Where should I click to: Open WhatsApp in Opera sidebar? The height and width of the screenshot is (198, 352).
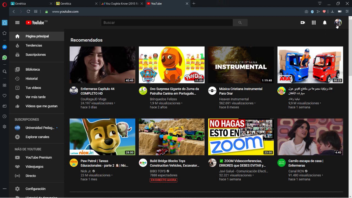pyautogui.click(x=4, y=58)
